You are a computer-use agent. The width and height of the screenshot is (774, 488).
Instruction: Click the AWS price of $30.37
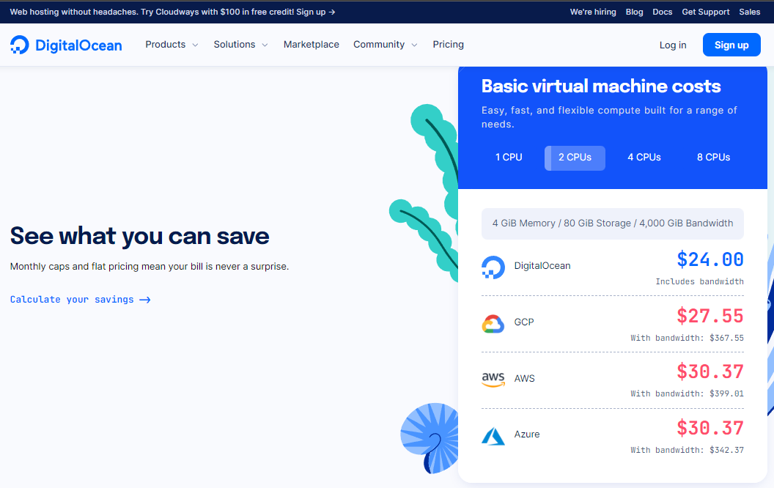coord(709,371)
